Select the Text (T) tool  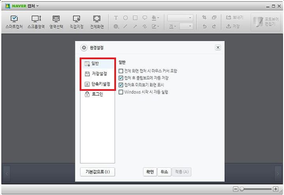pos(116,18)
